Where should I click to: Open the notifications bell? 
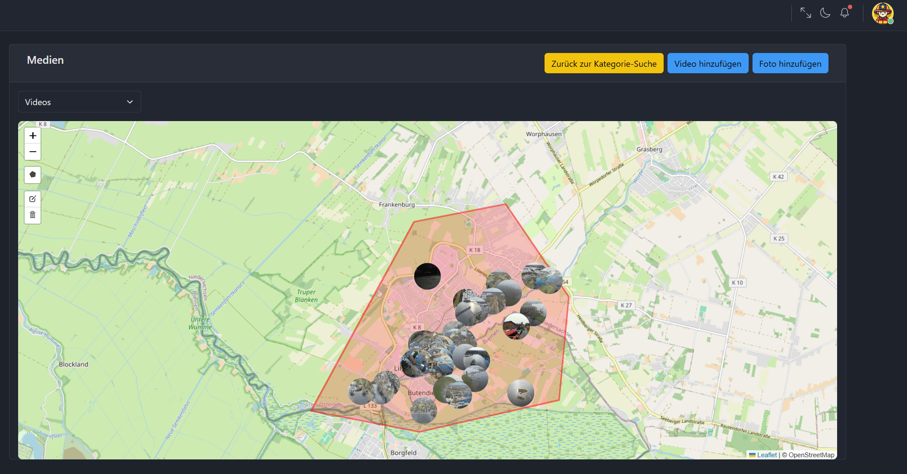point(844,13)
